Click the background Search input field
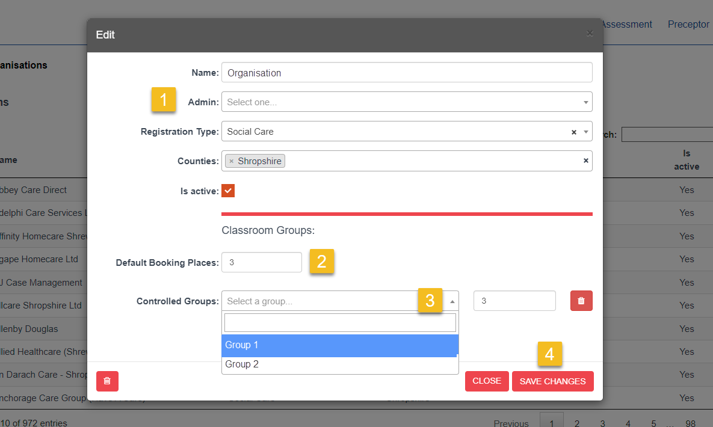The width and height of the screenshot is (713, 427). 667,135
